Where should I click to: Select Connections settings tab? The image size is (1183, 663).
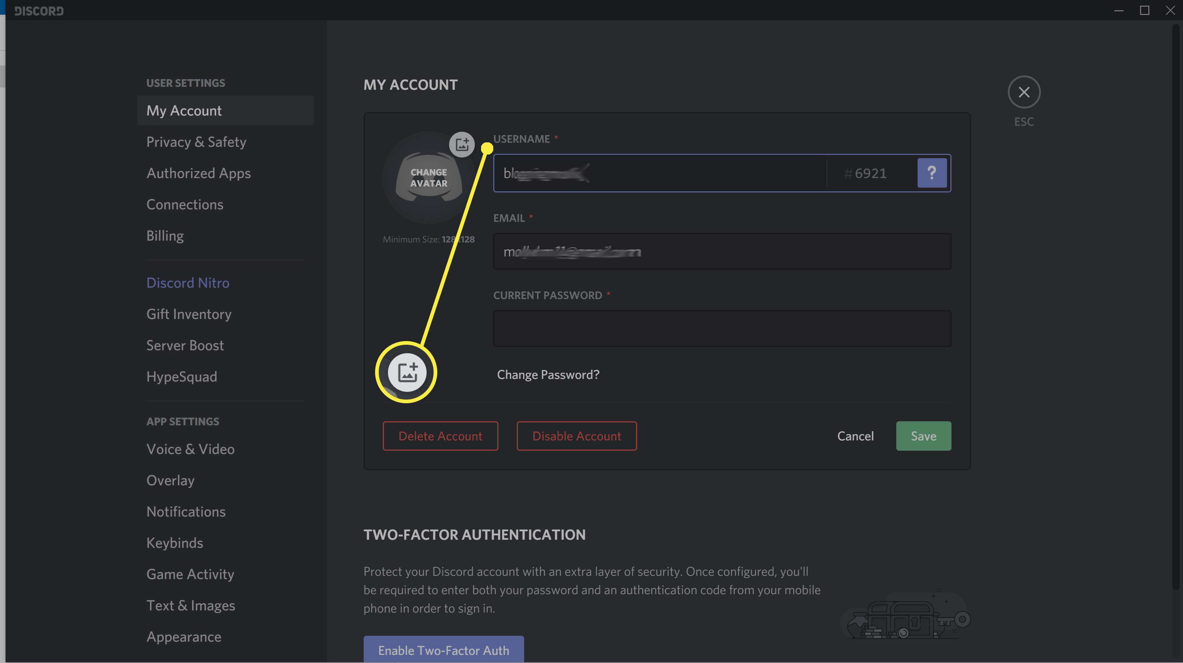pos(184,205)
